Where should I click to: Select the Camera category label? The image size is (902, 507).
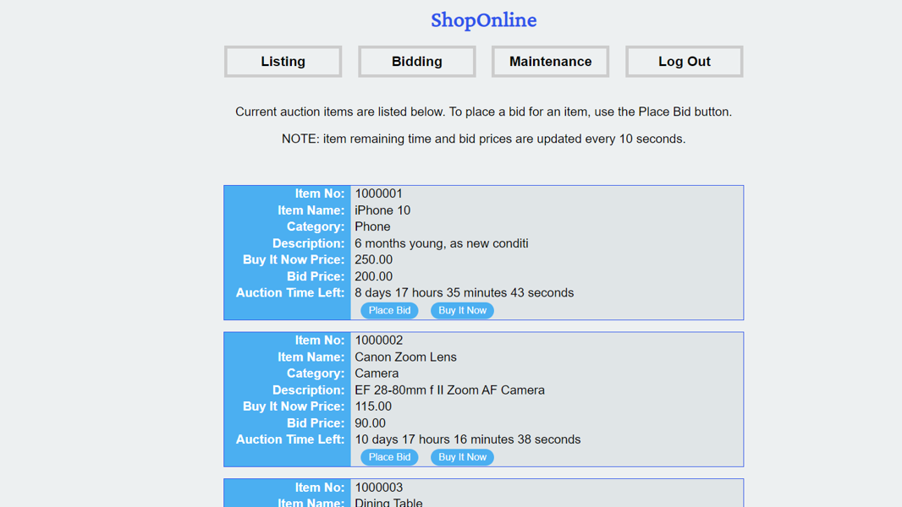(x=377, y=373)
